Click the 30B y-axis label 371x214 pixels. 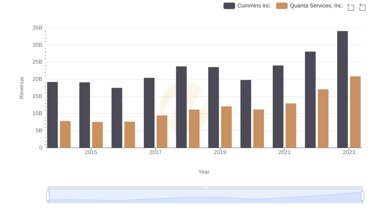coord(38,45)
